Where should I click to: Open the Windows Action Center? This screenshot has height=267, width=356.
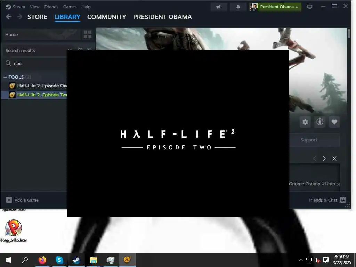point(326,260)
